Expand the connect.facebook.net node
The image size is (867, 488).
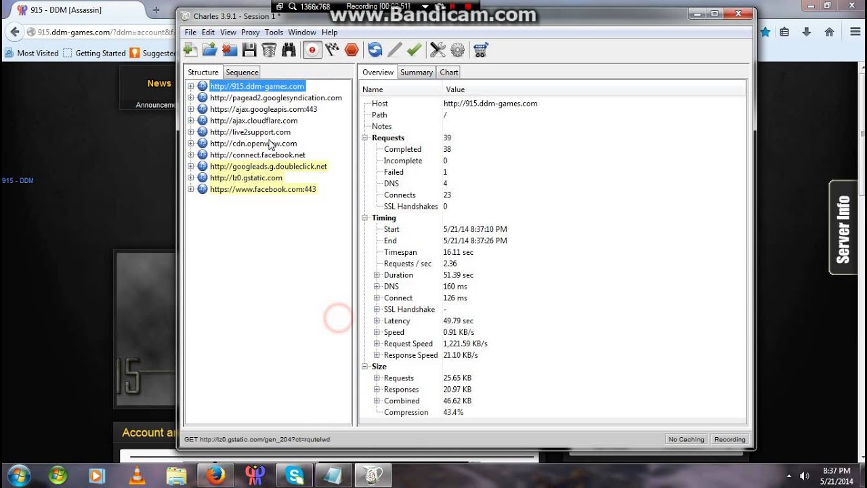(x=191, y=155)
